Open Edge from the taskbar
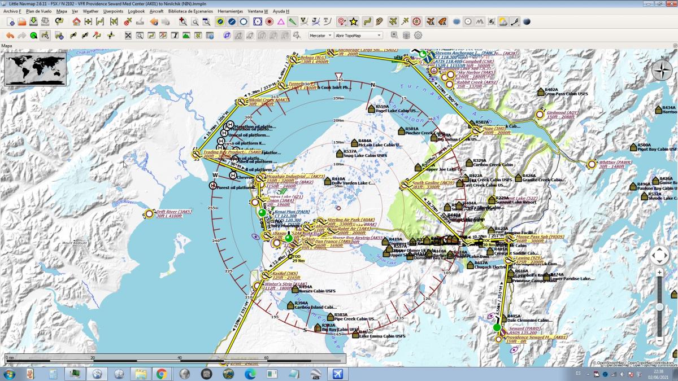 pyautogui.click(x=250, y=374)
